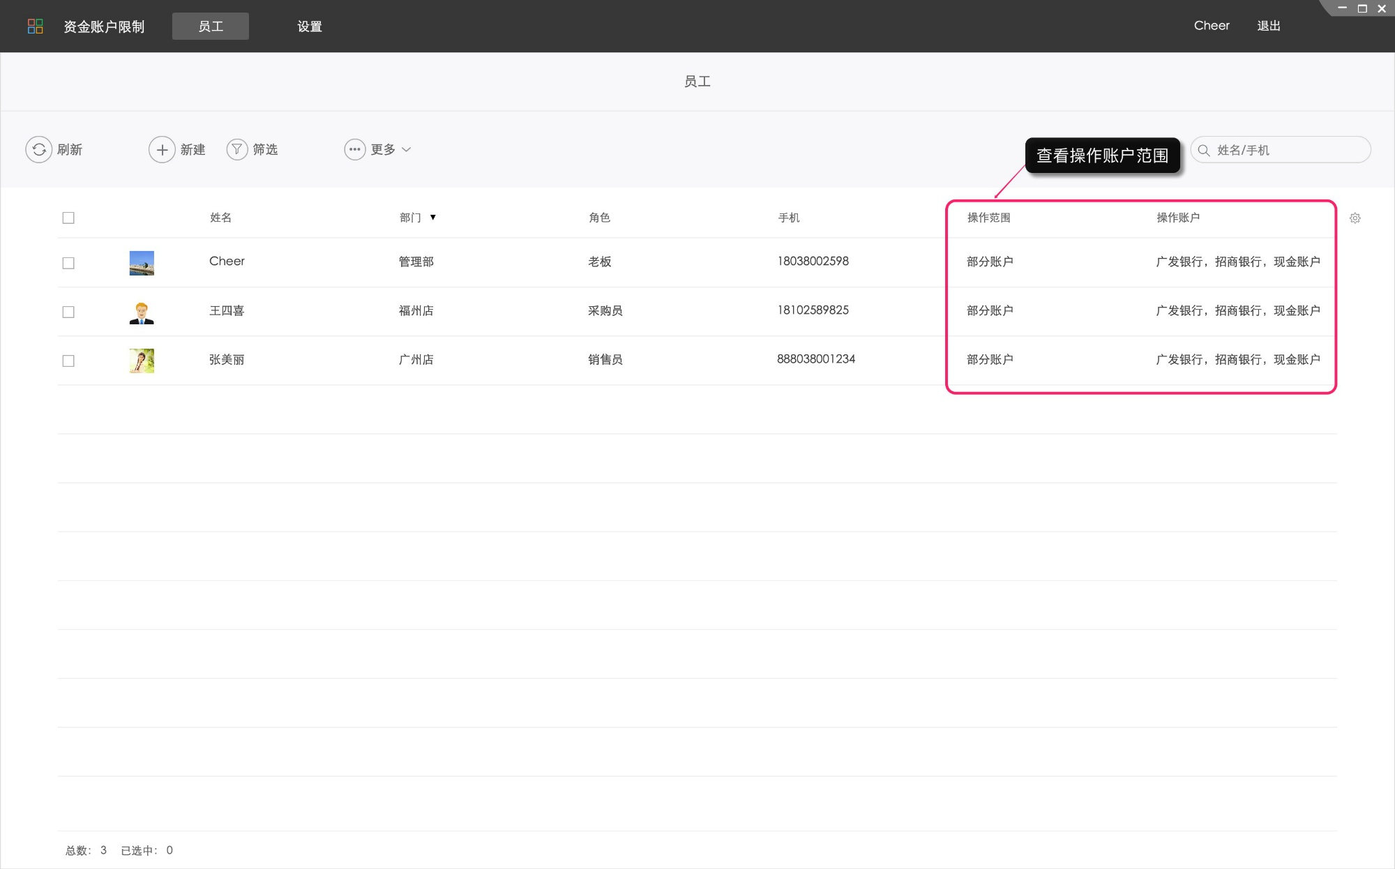
Task: Tick the select-all header checkbox
Action: tap(68, 218)
